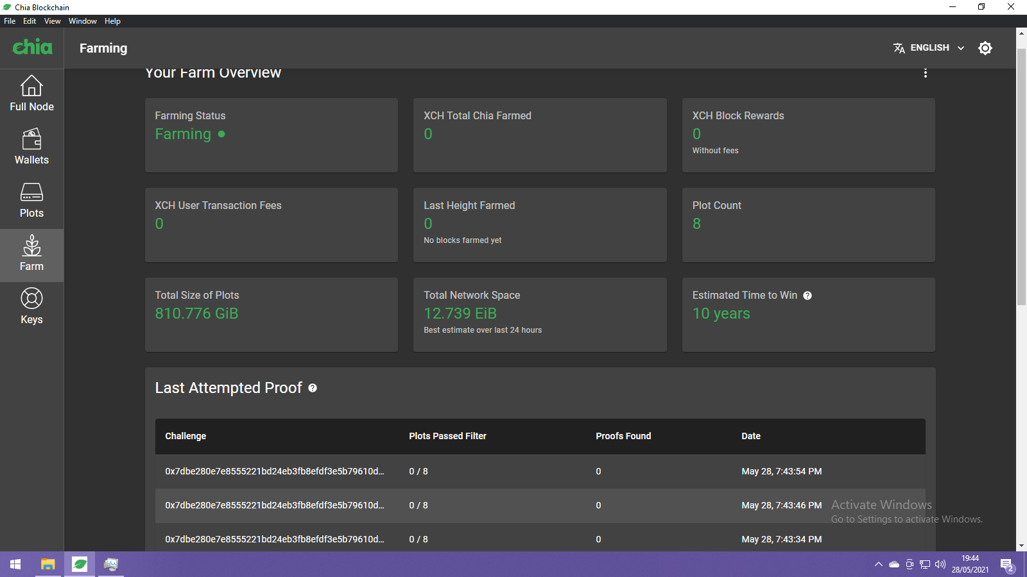
Task: Click the date May 28, 7:43:34 PM
Action: (782, 539)
